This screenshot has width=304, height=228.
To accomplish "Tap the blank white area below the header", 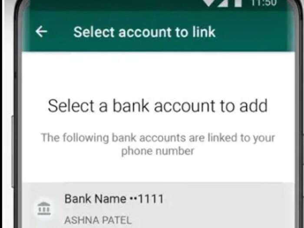I will tap(158, 74).
